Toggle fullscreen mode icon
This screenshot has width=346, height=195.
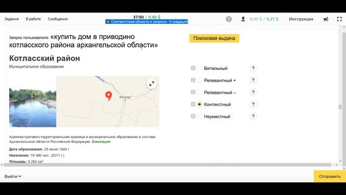[x=340, y=19]
